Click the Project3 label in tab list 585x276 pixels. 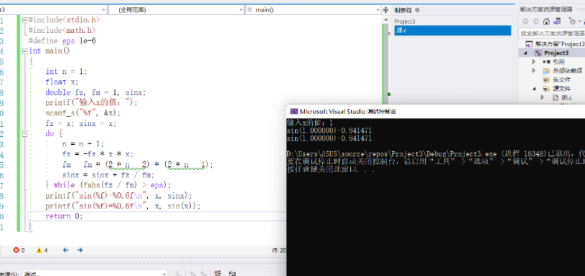click(404, 22)
